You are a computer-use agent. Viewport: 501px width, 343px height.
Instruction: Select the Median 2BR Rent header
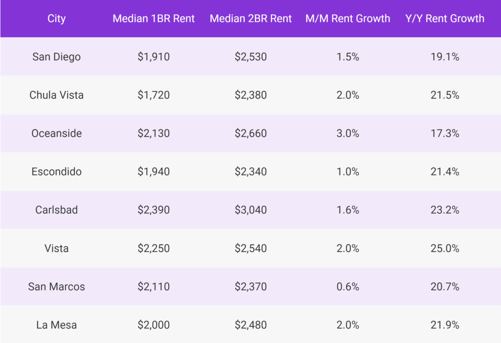pyautogui.click(x=250, y=19)
